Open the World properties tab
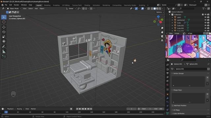211x118 pixels. [167, 85]
